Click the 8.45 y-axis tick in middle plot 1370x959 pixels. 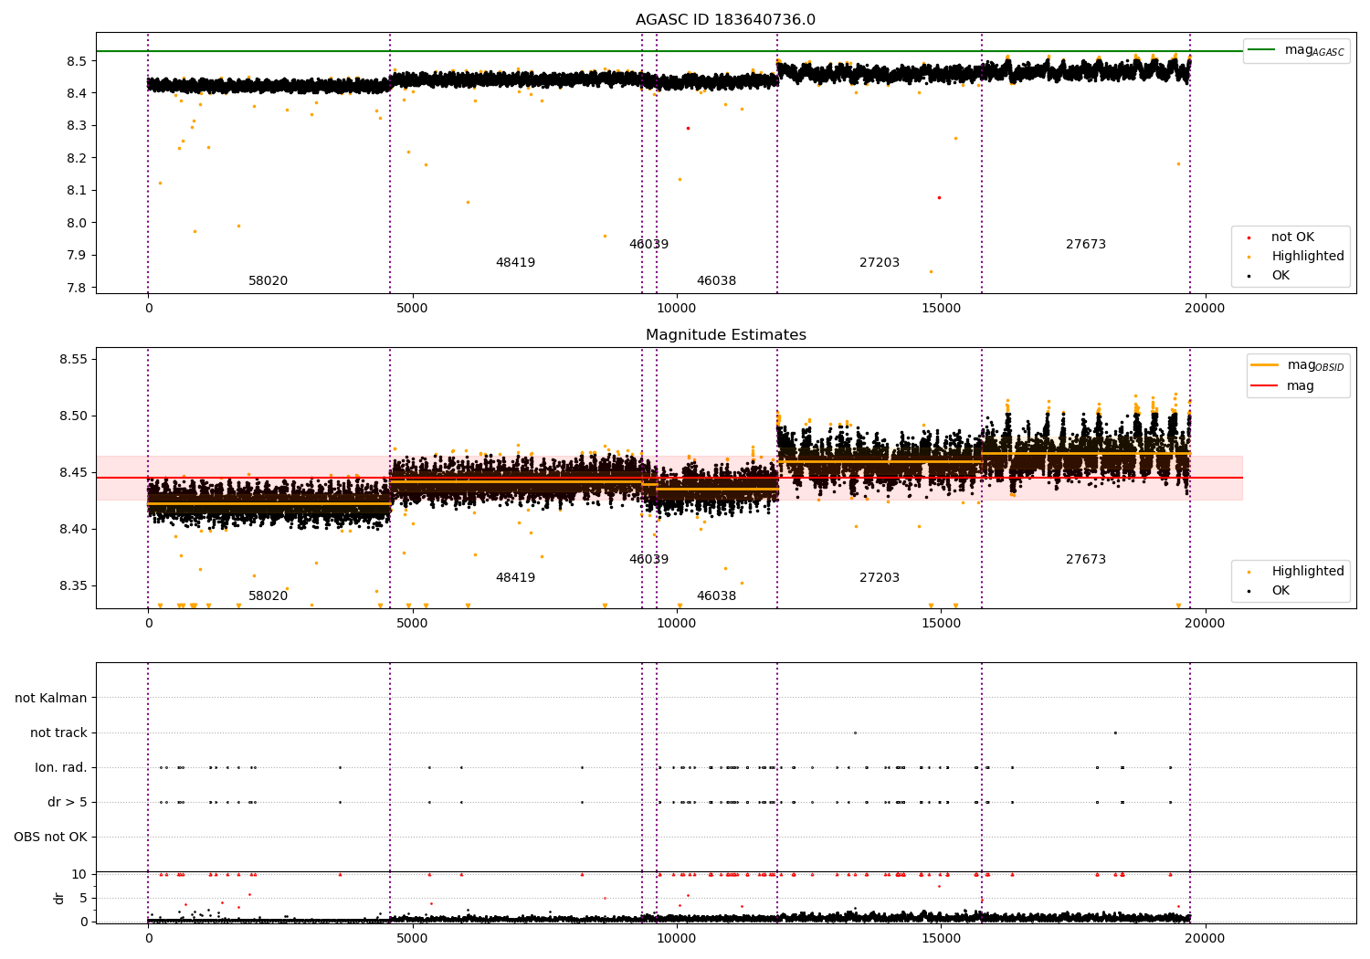tap(73, 472)
